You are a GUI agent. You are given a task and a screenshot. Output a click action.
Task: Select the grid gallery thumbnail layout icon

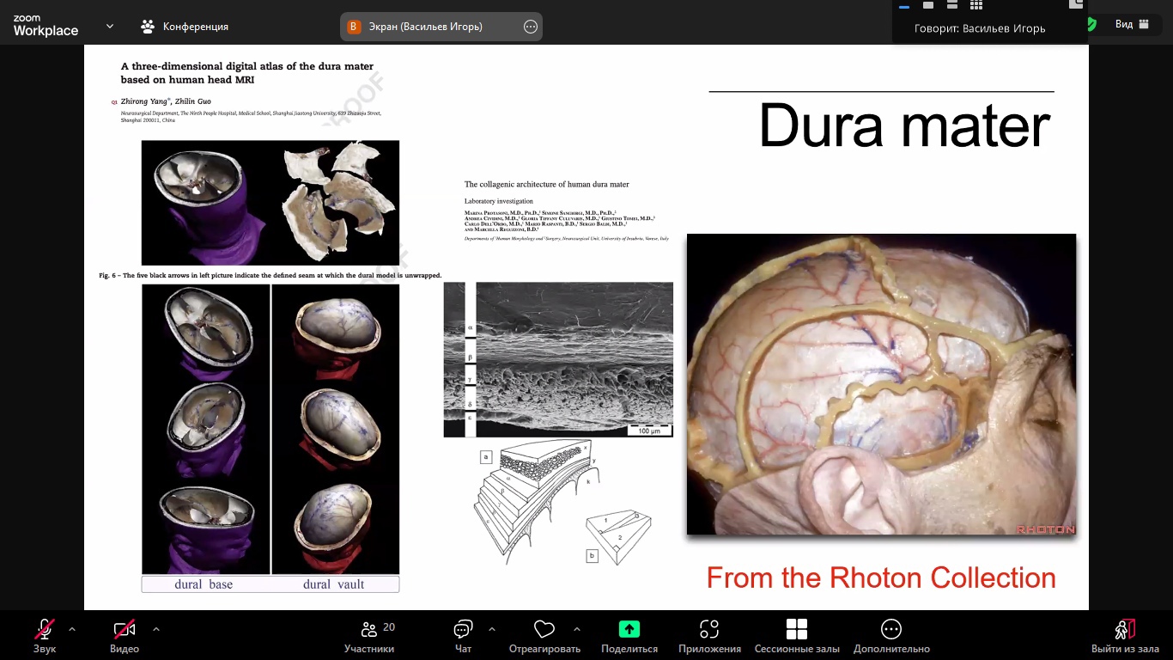[975, 5]
